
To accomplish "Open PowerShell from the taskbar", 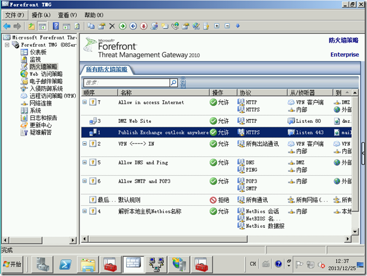I will pyautogui.click(x=65, y=264).
